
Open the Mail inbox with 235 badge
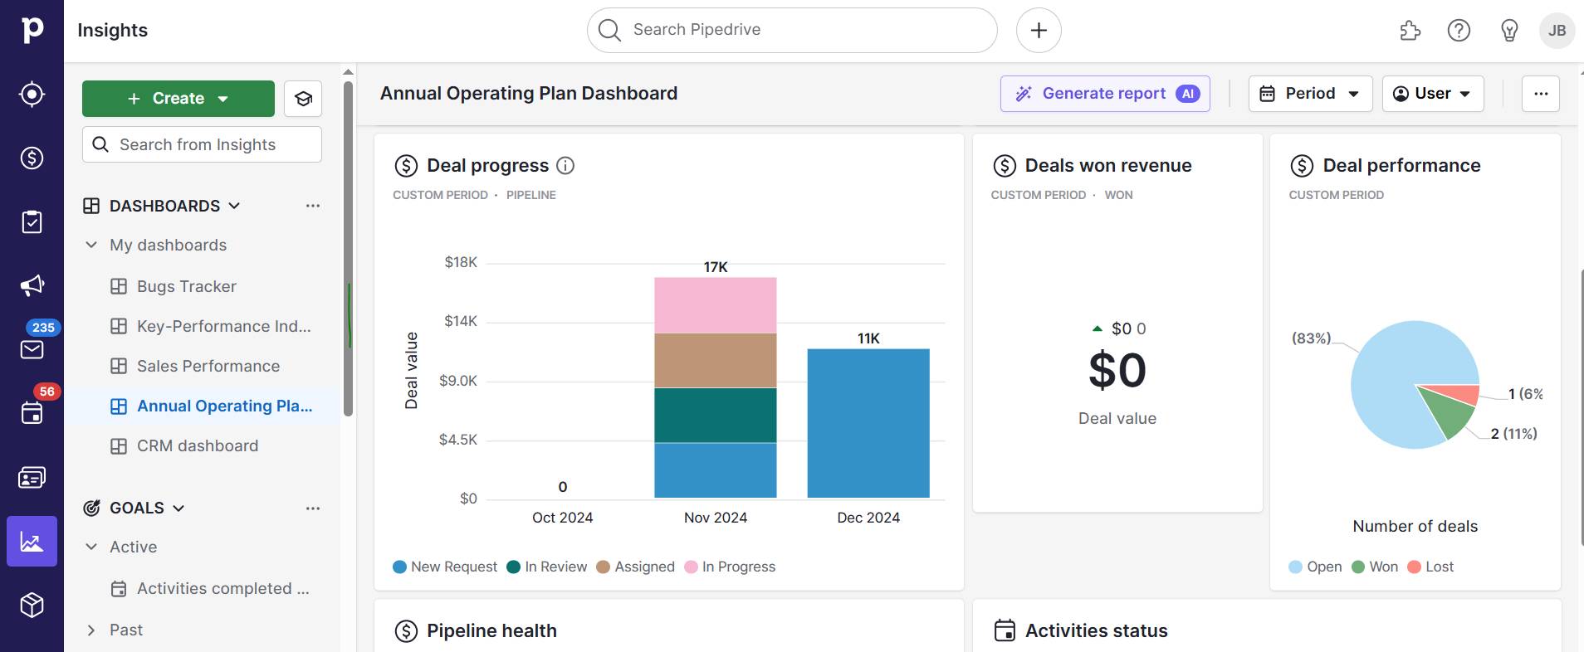tap(32, 348)
